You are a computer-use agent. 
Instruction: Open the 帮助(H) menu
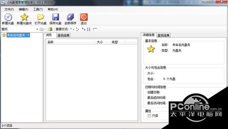[53, 9]
